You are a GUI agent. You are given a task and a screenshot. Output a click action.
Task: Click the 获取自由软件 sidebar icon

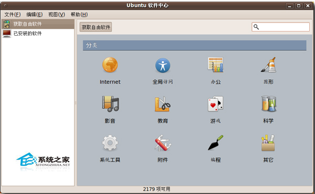(7, 24)
